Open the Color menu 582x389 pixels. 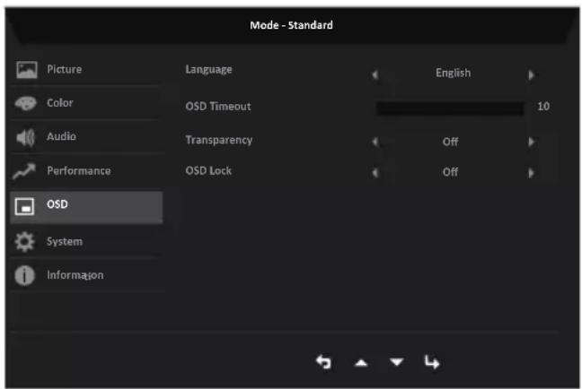86,103
